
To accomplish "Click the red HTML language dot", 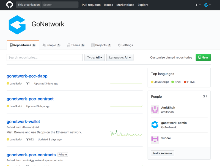I will click(185, 82).
